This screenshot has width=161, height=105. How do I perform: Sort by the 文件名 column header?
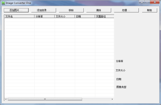click(19, 16)
